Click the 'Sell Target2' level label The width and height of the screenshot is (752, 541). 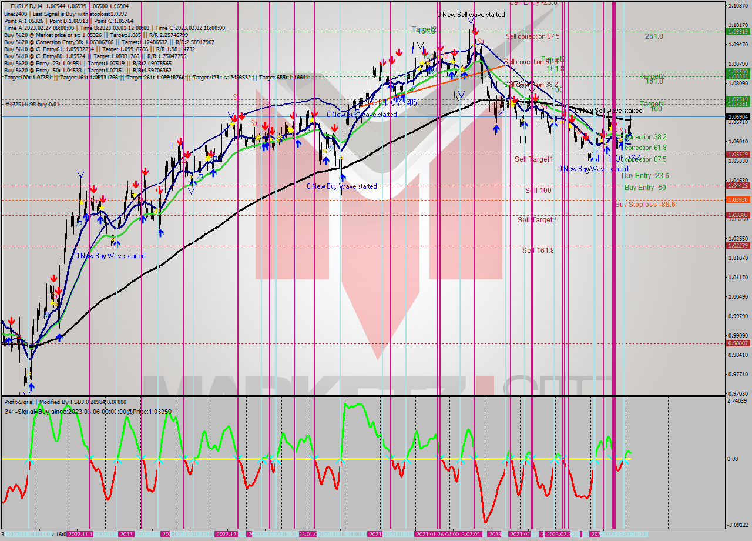click(x=537, y=220)
